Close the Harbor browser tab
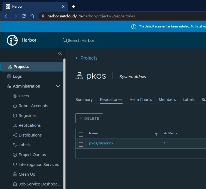 click(63, 7)
